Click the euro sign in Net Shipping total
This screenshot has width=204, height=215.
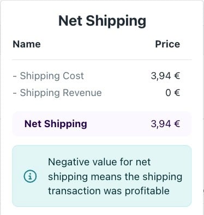(177, 124)
